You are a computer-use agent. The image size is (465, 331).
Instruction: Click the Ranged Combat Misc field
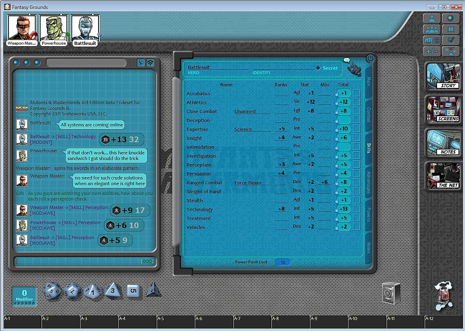[324, 182]
